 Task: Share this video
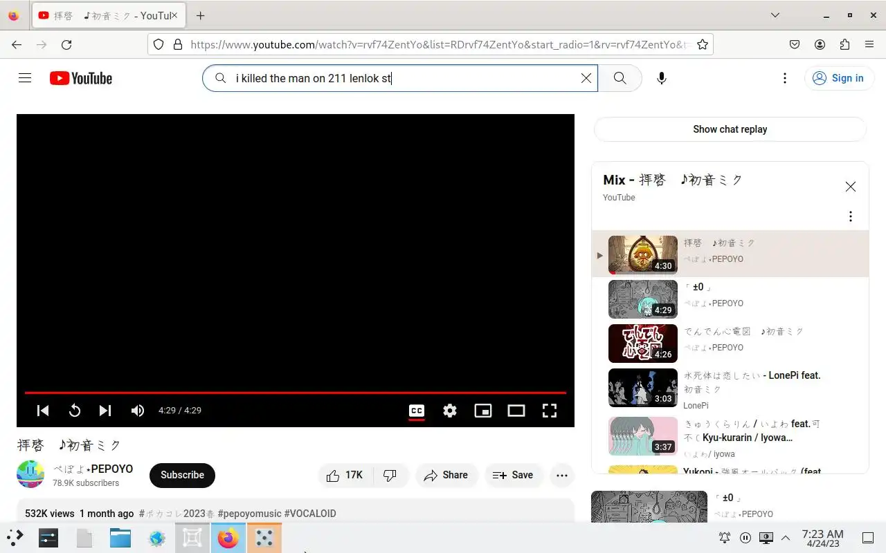click(446, 475)
